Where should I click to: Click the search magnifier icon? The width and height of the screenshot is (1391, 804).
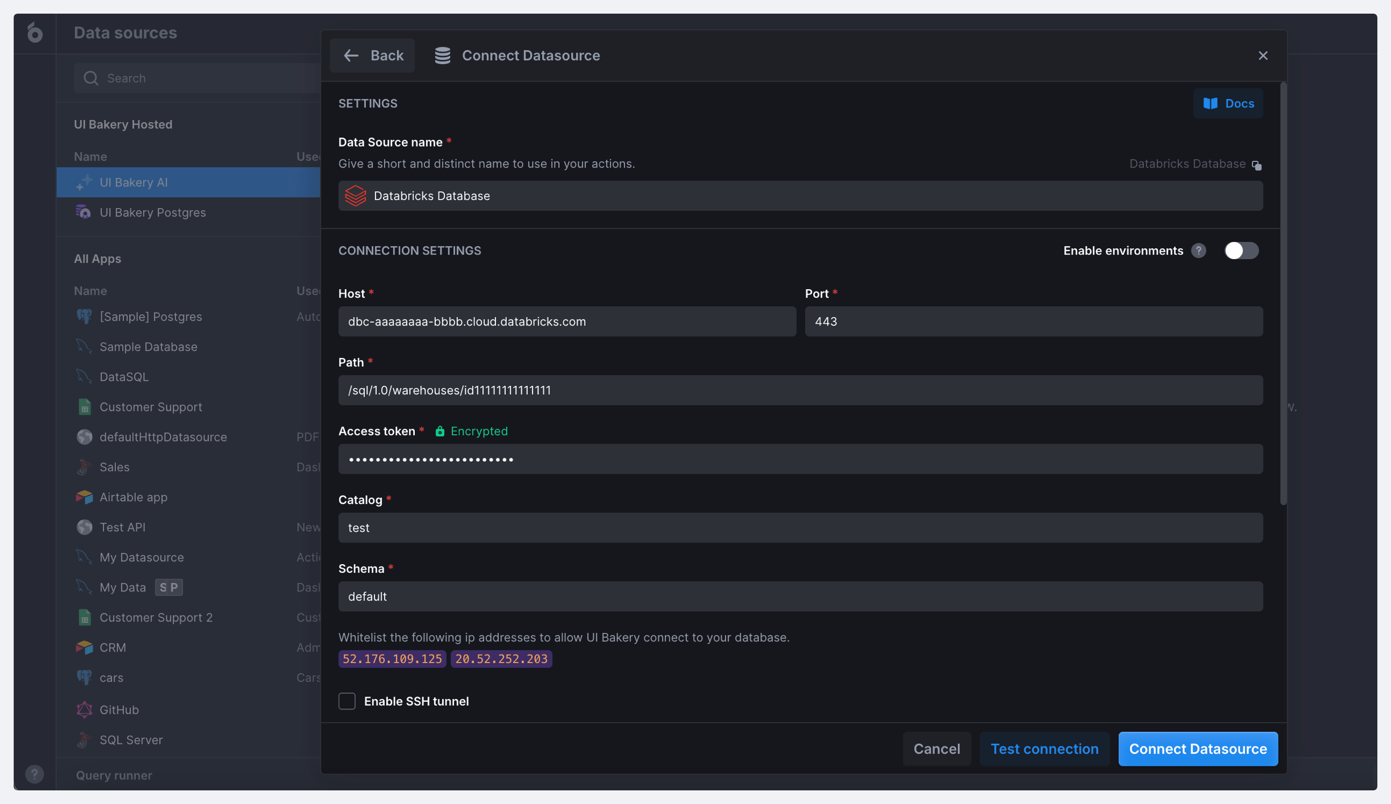pos(91,78)
